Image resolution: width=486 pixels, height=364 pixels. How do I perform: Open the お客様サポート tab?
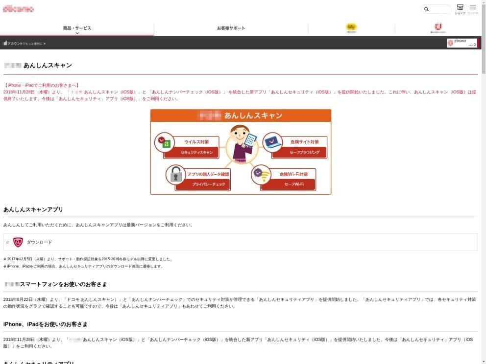231,28
